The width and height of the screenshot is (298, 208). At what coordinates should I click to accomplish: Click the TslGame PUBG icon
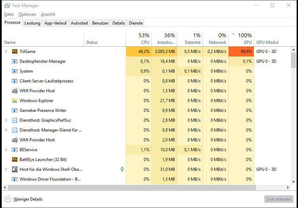[x=15, y=52]
